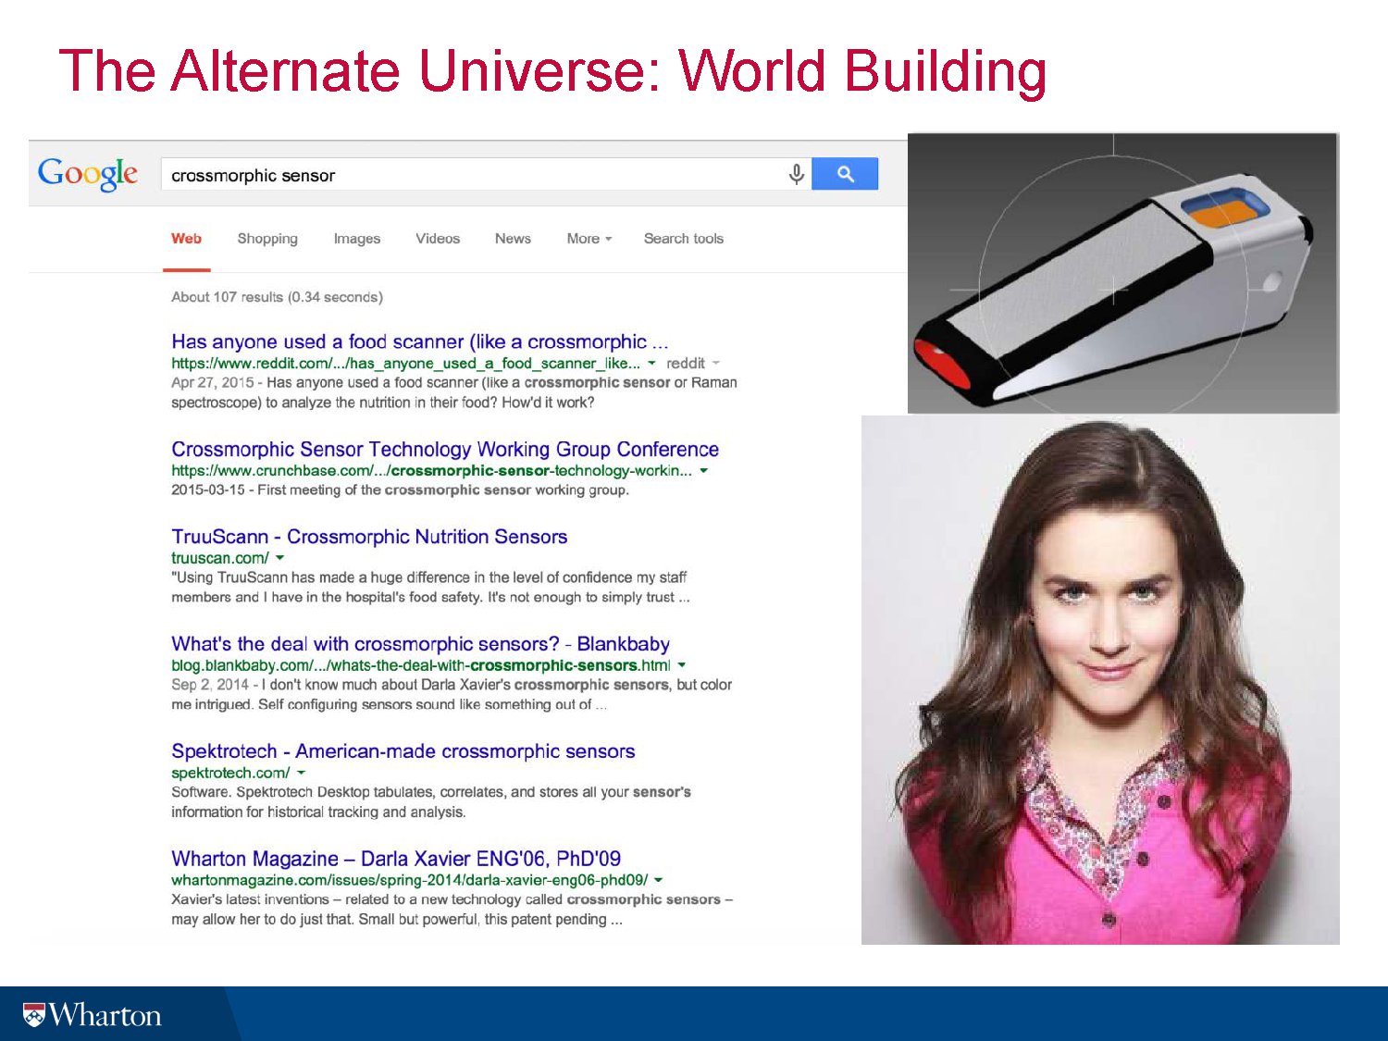The image size is (1388, 1041).
Task: Click the Wharton logo in footer
Action: 93,1015
